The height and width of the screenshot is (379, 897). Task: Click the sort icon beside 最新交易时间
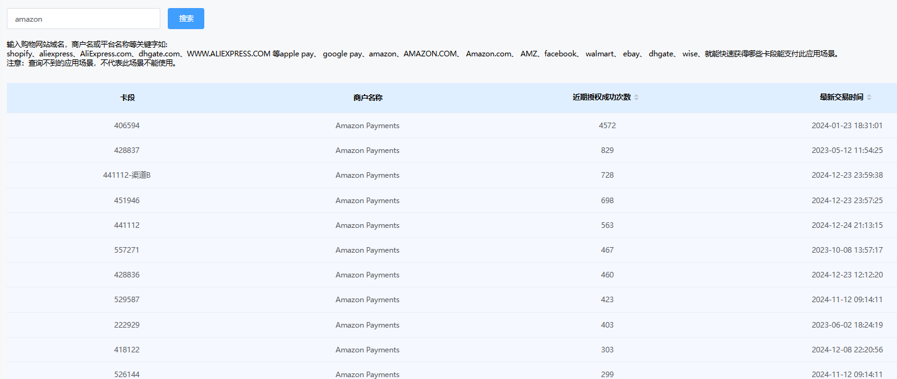click(869, 98)
